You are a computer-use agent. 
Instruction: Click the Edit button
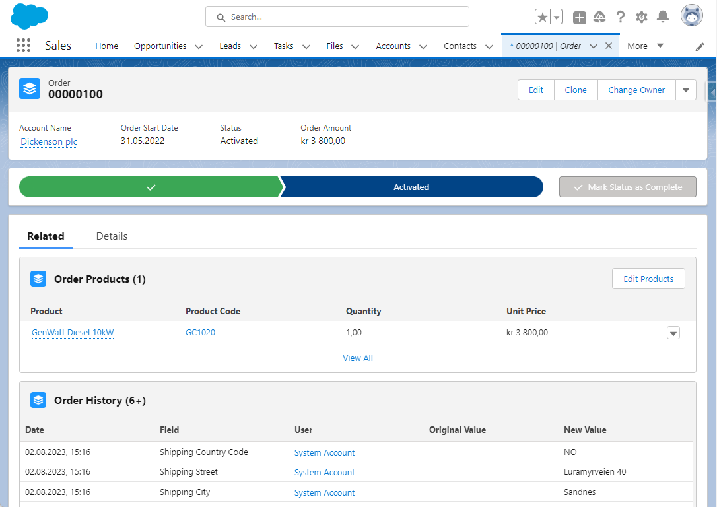(536, 90)
